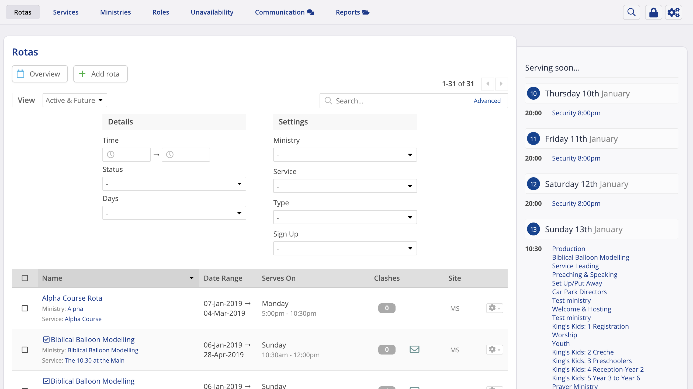Open gear menu for Biblical Balloon Modelling row

(x=494, y=349)
